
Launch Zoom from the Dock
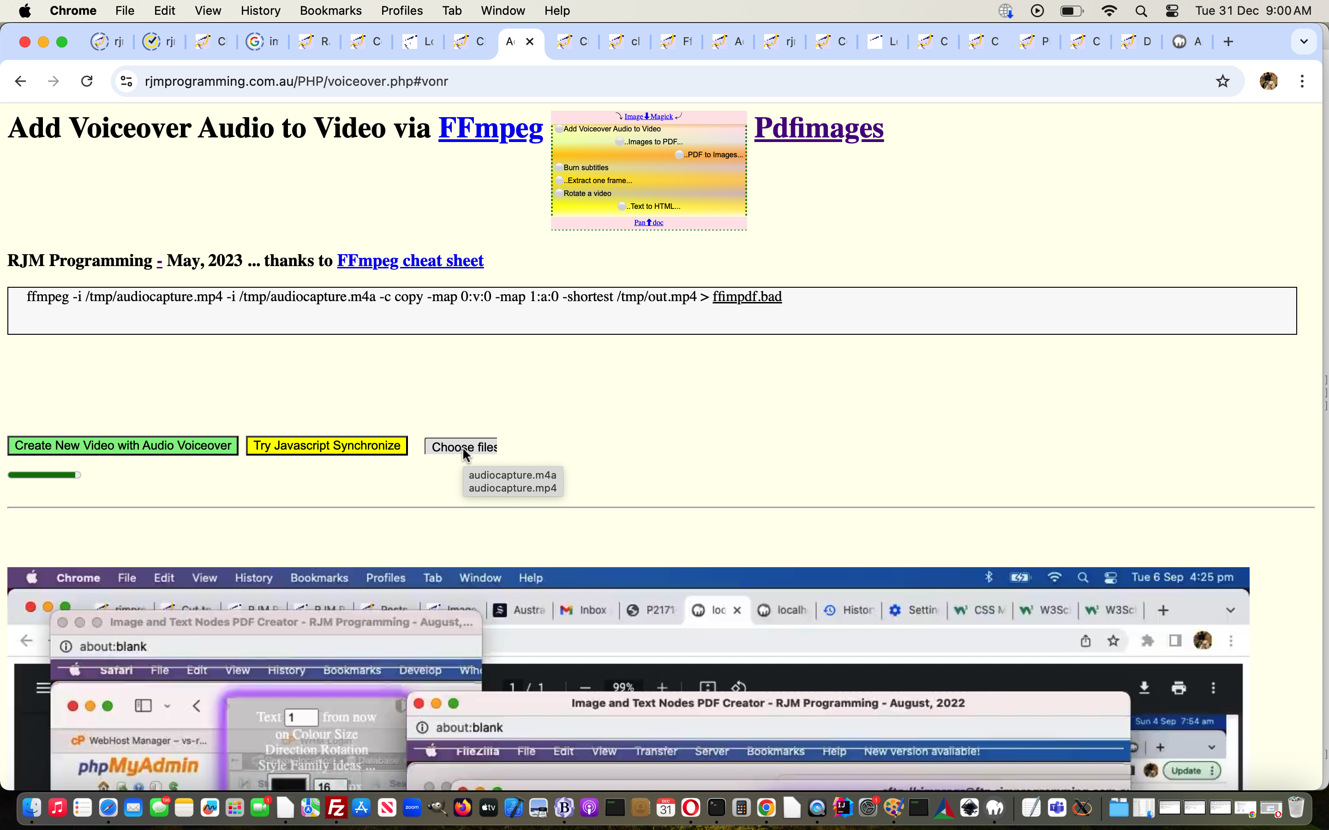(x=412, y=807)
